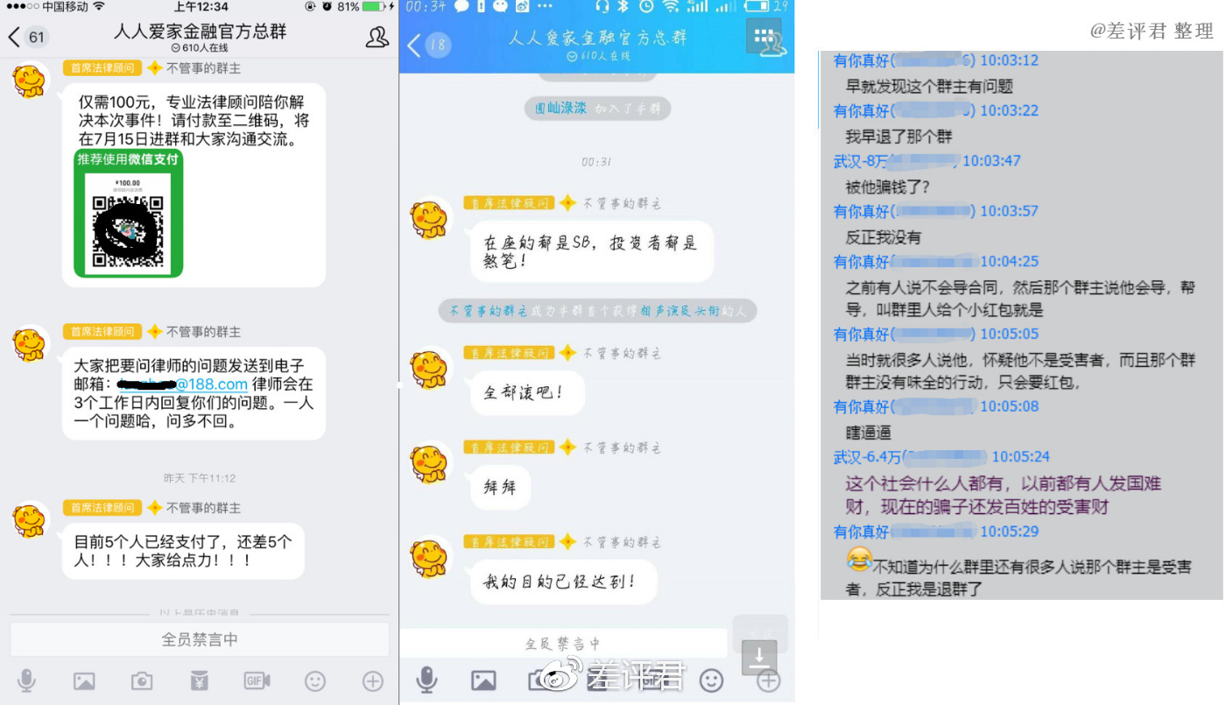Open image icon in middle chat toolbar
This screenshot has height=705, width=1226.
point(483,680)
